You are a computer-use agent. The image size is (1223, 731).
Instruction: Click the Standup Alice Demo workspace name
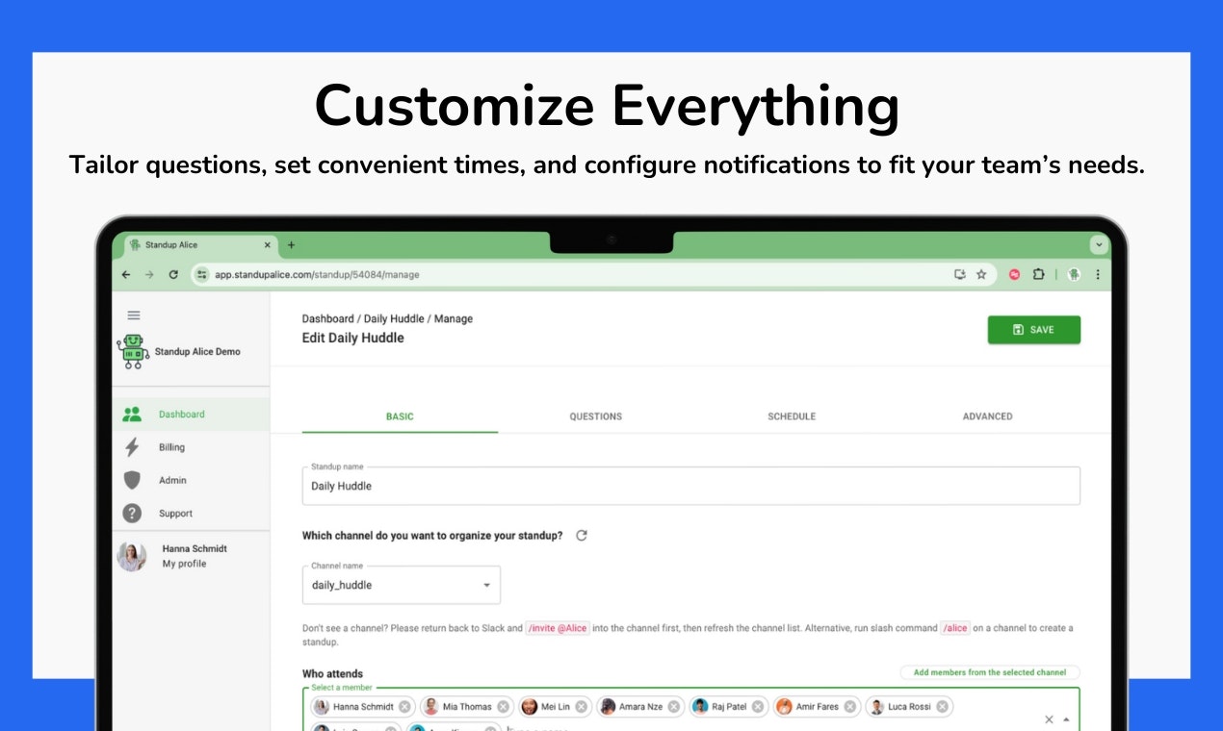pyautogui.click(x=197, y=352)
